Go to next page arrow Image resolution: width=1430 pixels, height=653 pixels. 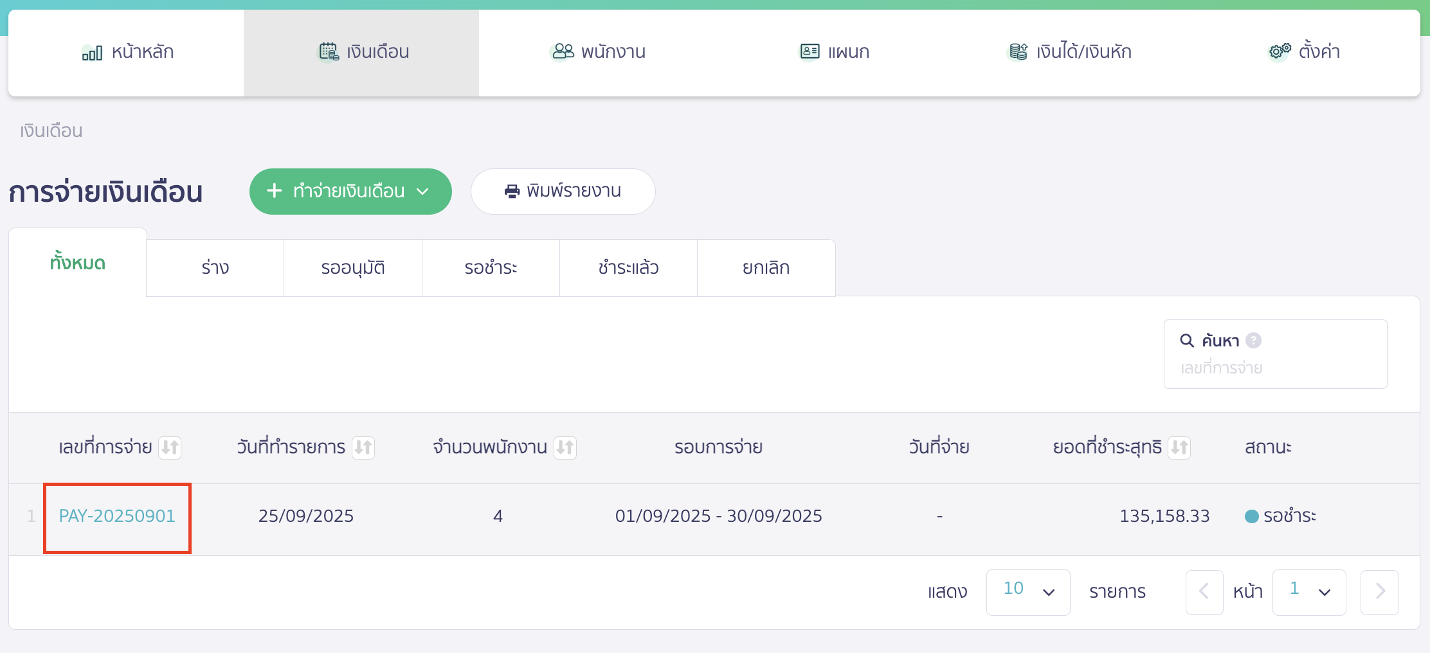[x=1379, y=592]
